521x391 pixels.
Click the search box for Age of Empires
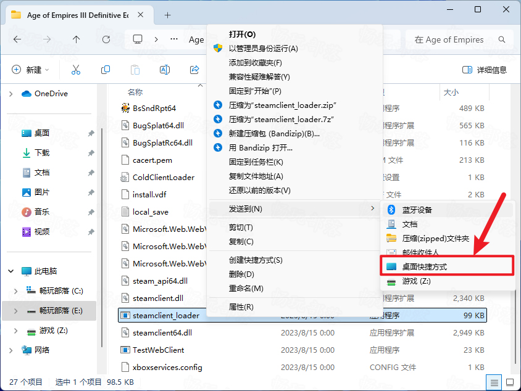coord(458,39)
